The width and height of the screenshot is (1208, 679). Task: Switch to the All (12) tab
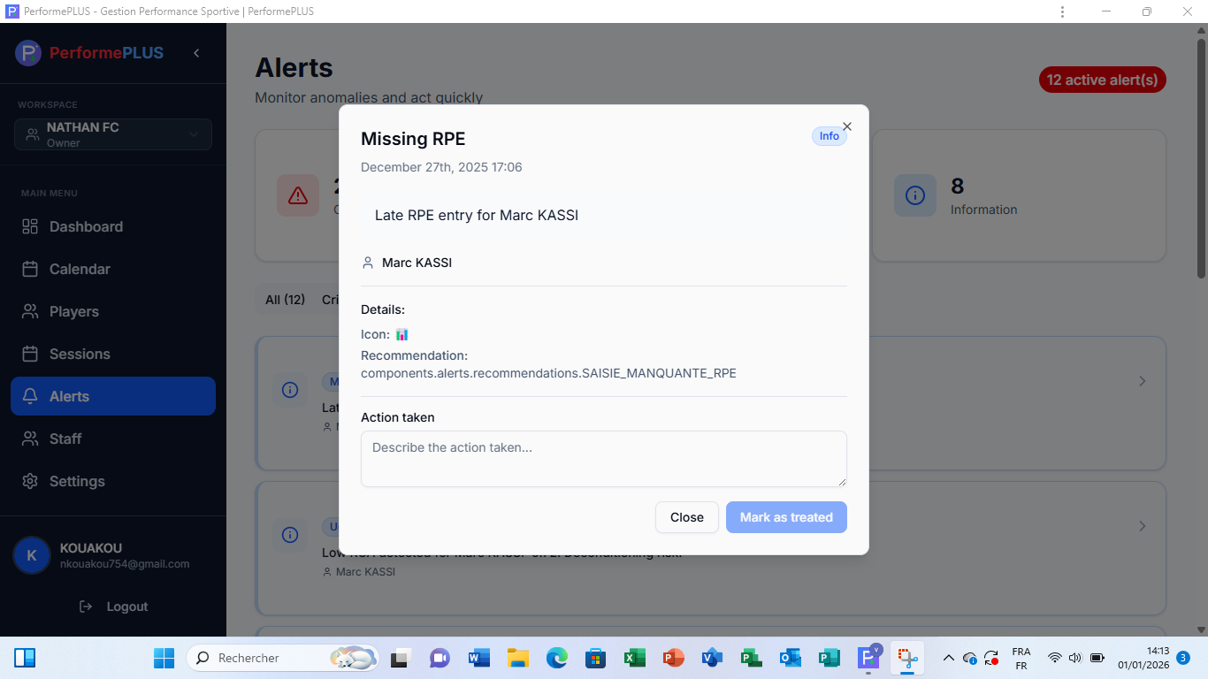[x=285, y=300]
